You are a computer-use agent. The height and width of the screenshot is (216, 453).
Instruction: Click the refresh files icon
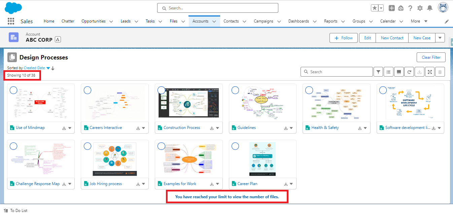click(409, 72)
